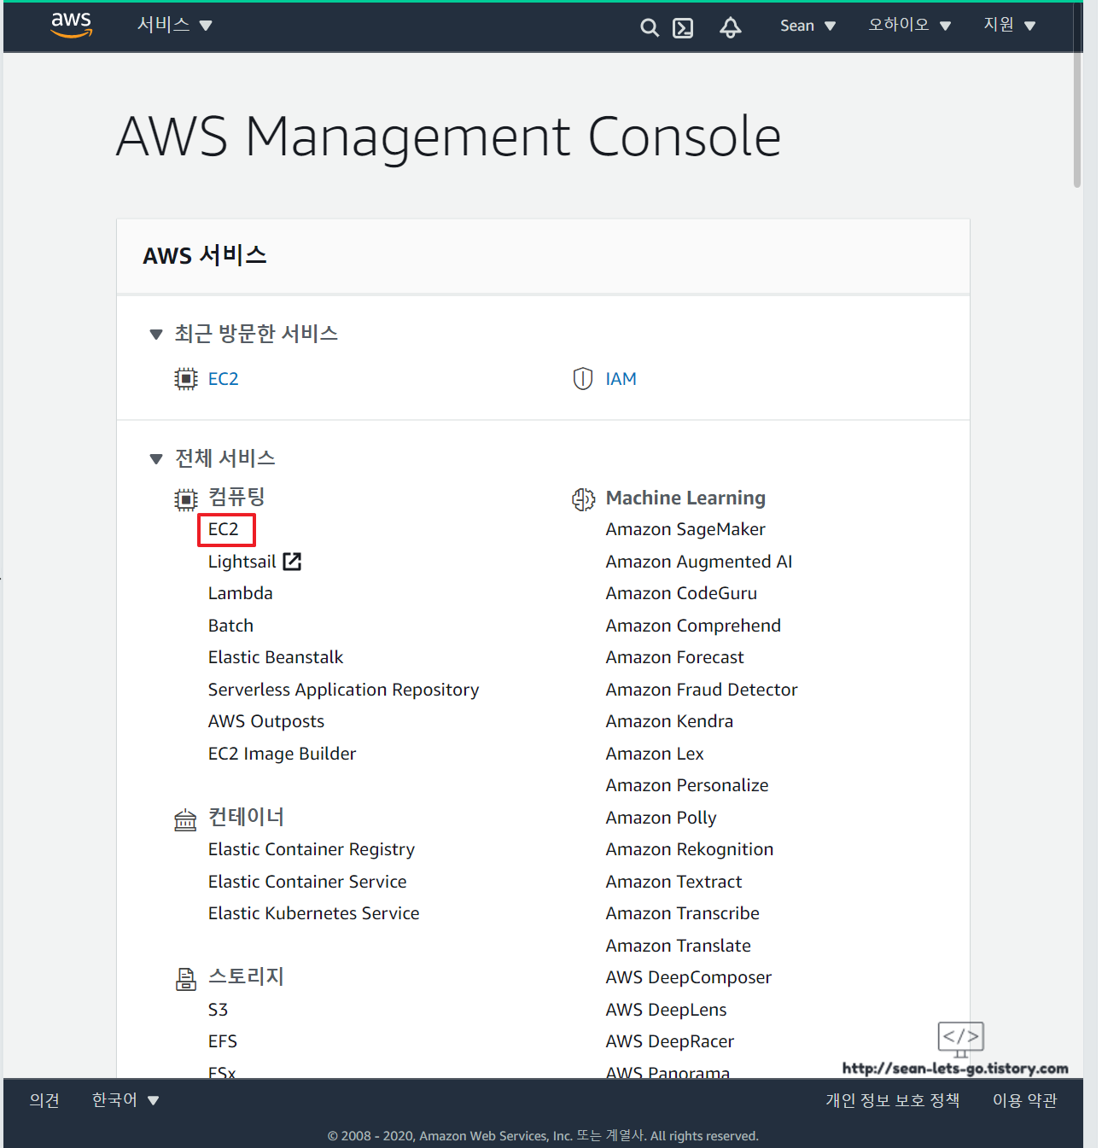Click the EC2 chip icon under recent services
Screen dimensions: 1102x1148
click(x=185, y=379)
